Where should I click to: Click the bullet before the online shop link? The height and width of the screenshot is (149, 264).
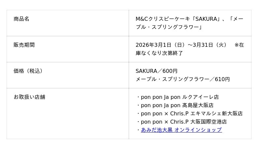138,130
